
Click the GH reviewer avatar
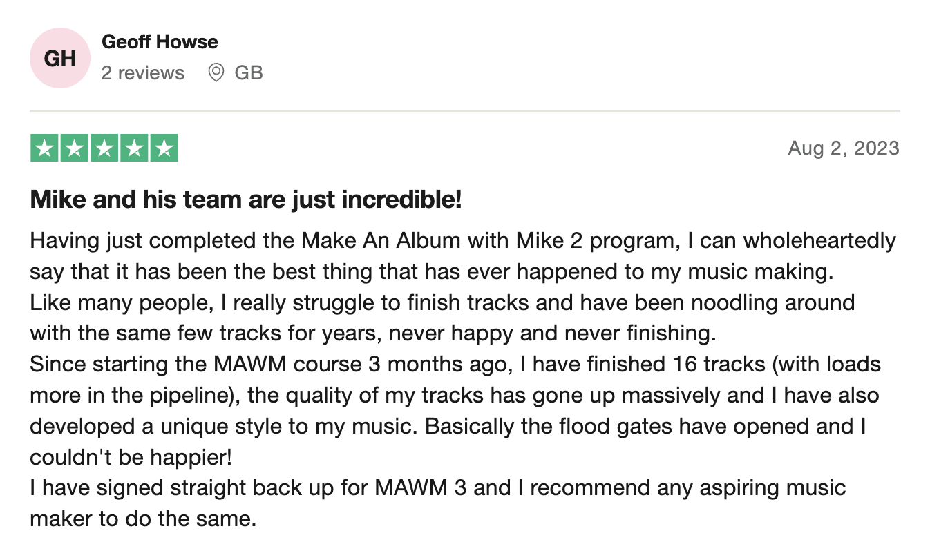[x=60, y=58]
